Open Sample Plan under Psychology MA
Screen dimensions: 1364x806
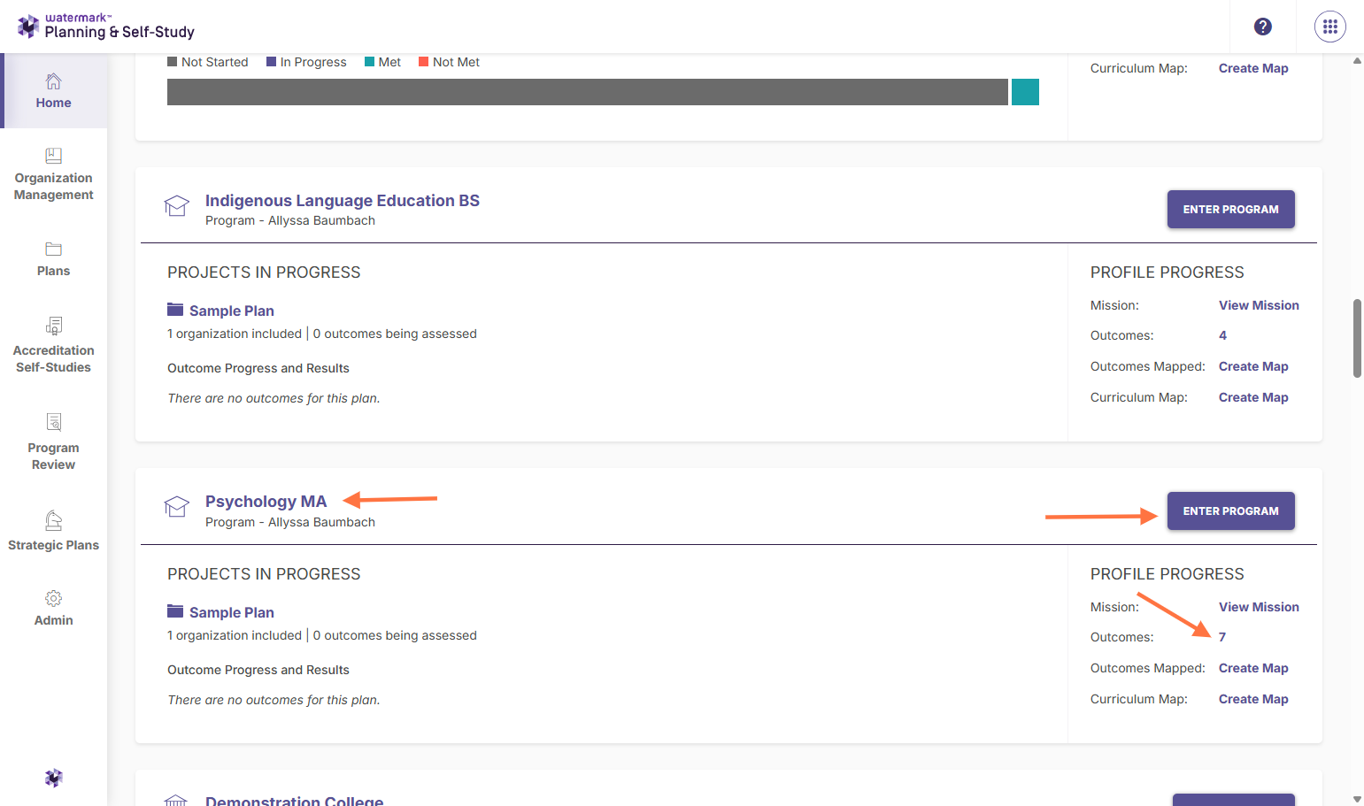[232, 612]
